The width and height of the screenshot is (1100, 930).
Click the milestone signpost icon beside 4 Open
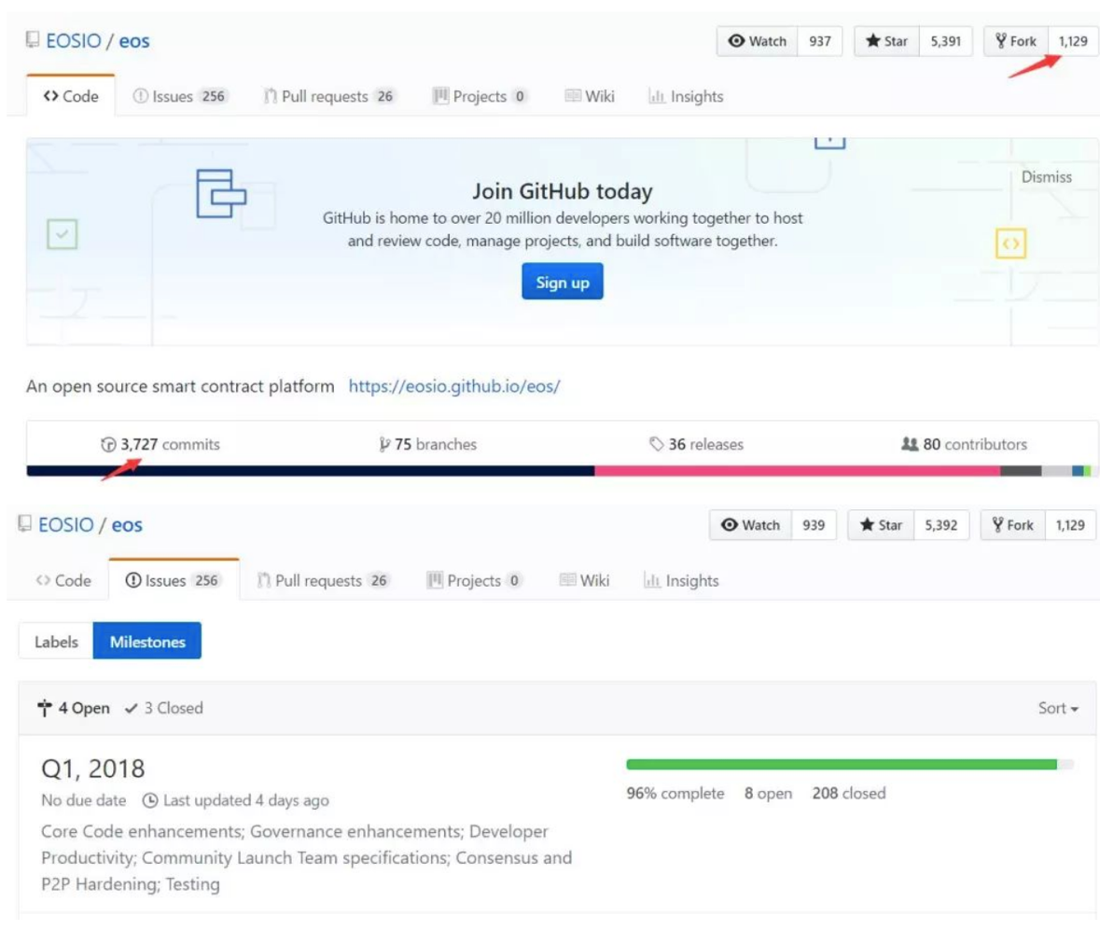[45, 708]
